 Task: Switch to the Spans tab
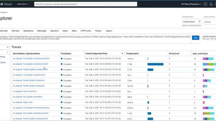(109, 31)
